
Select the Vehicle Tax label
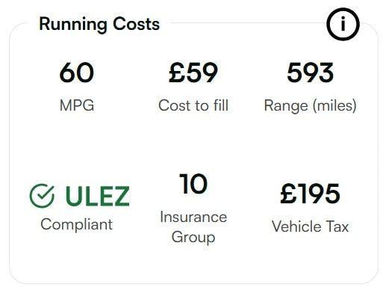(x=310, y=226)
